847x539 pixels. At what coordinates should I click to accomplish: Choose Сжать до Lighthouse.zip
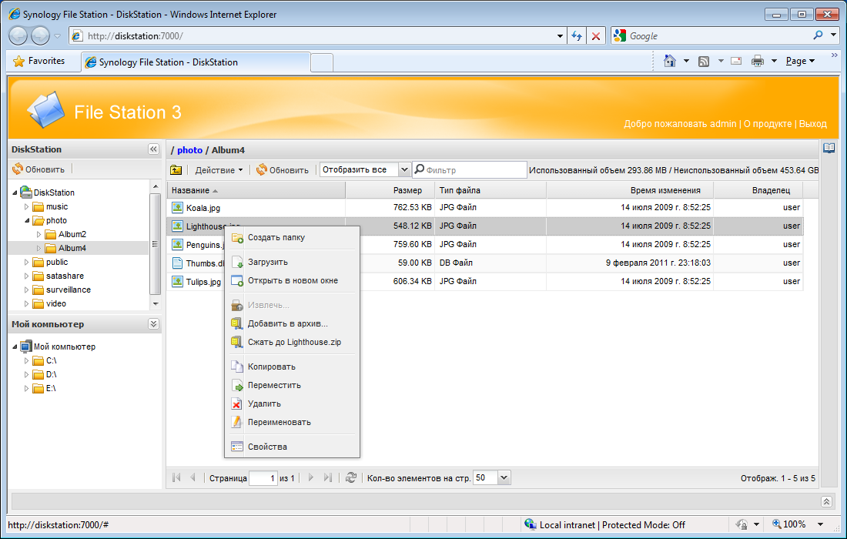tap(293, 342)
